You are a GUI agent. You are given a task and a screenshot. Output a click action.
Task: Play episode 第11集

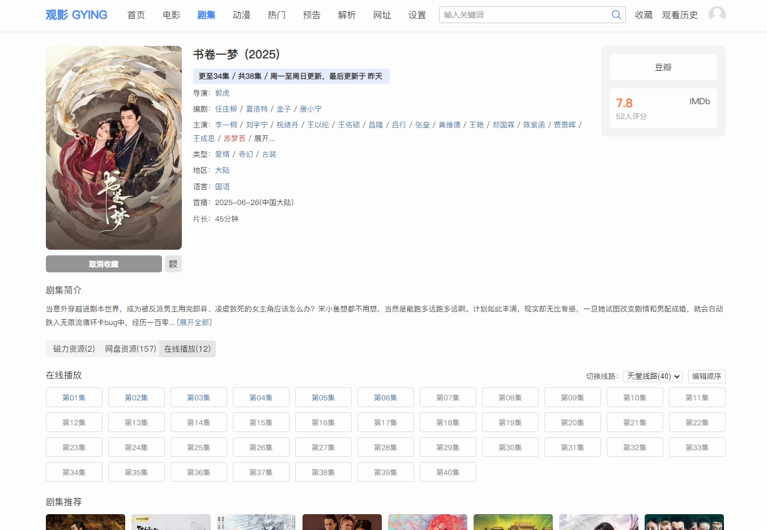(697, 397)
